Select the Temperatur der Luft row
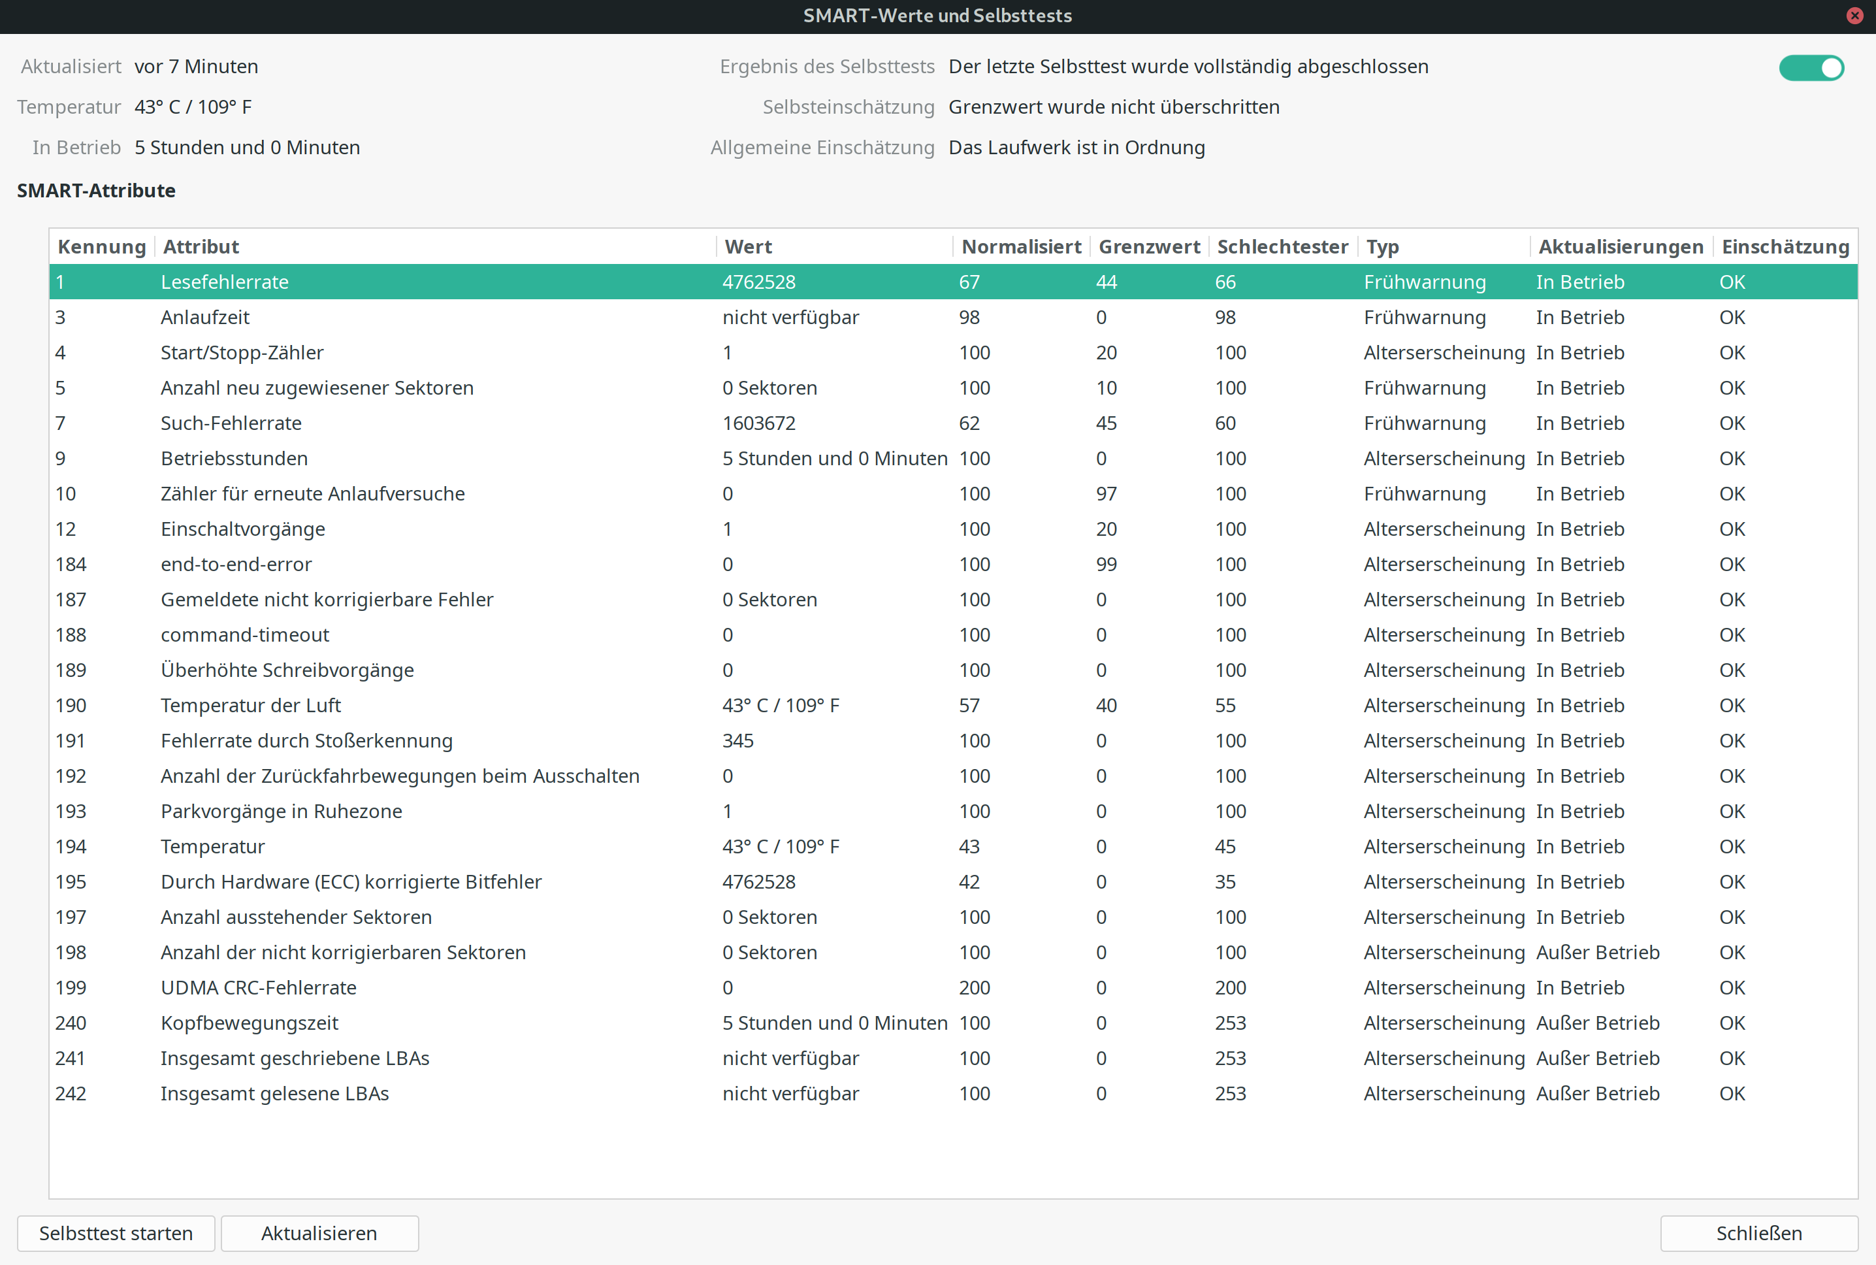 point(251,706)
